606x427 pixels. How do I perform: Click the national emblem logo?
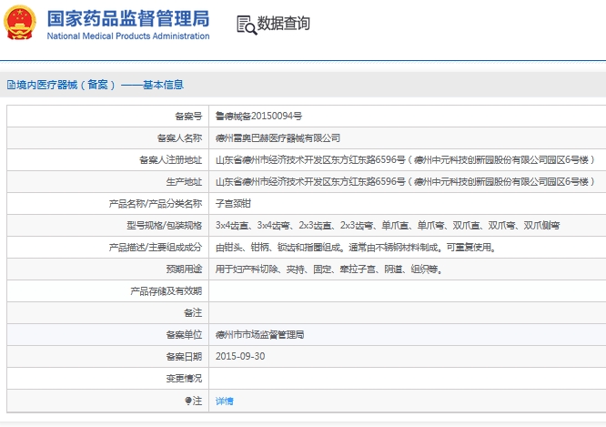(20, 23)
